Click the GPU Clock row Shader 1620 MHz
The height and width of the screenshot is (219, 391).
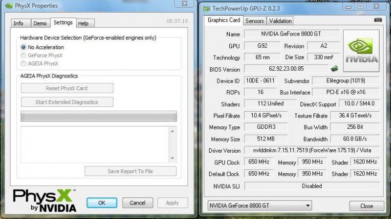[365, 162]
